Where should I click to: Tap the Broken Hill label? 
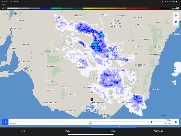pos(58,21)
